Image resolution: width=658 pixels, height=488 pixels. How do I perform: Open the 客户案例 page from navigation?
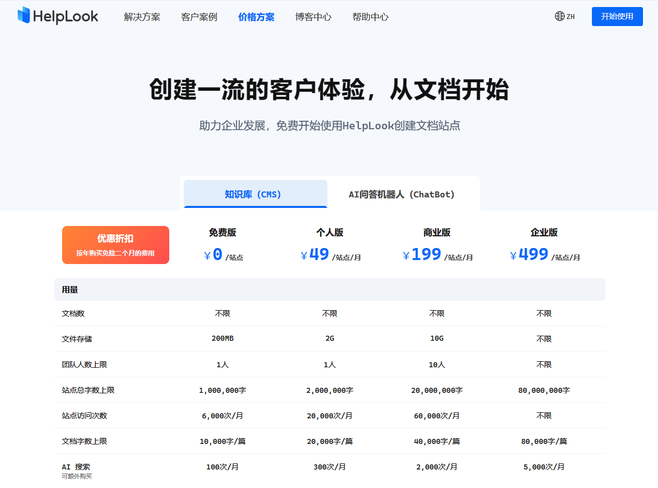point(199,17)
